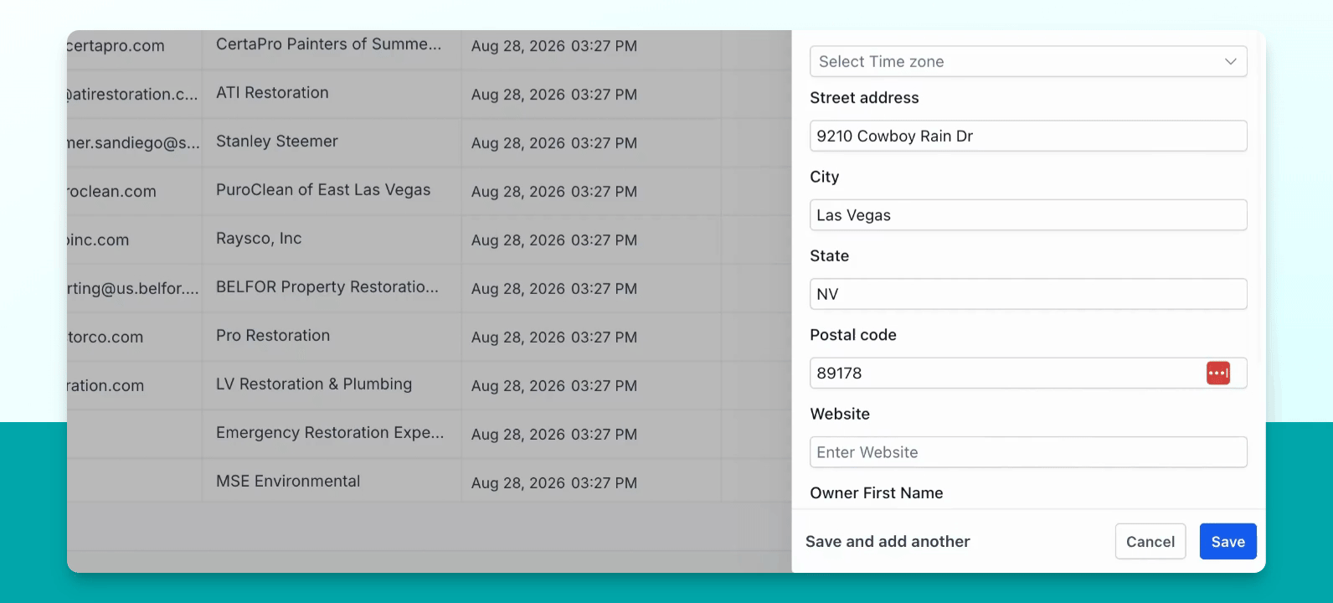Select the rting@us.belfor... email cell

pyautogui.click(x=133, y=289)
